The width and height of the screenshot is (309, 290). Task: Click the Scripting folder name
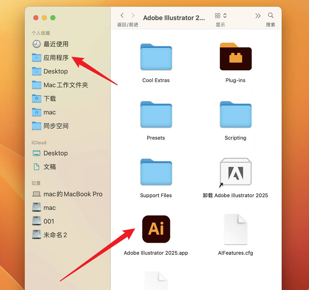[x=236, y=138]
